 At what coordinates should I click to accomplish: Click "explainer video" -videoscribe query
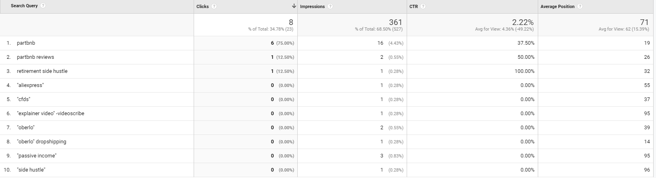point(51,114)
